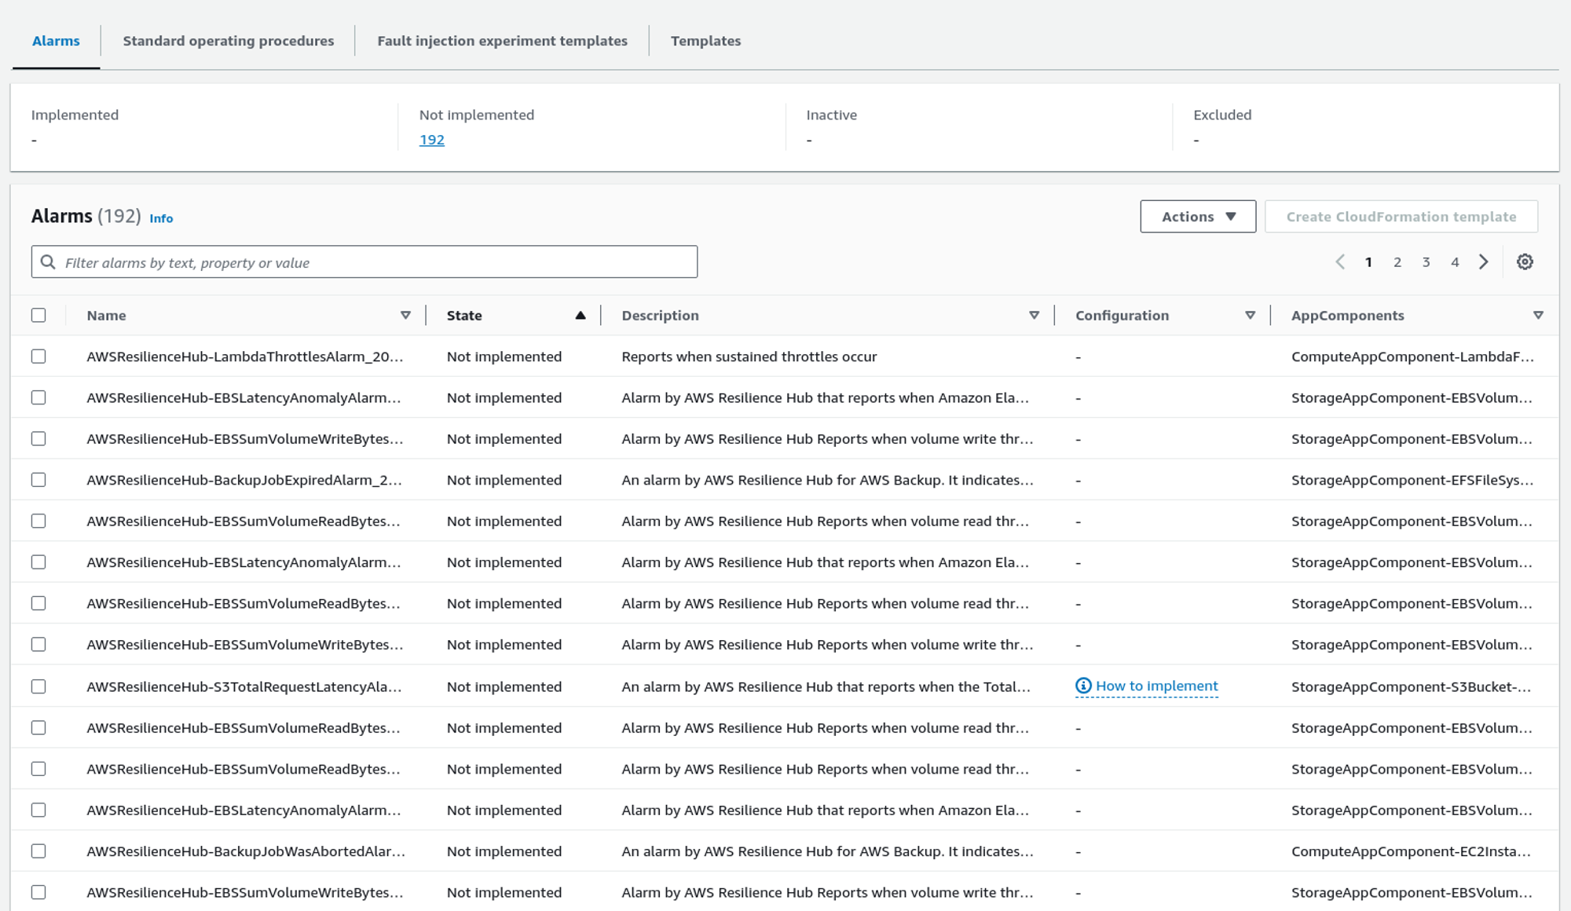Click previous page arrow
Screen dimensions: 1571x911
[x=1340, y=262]
